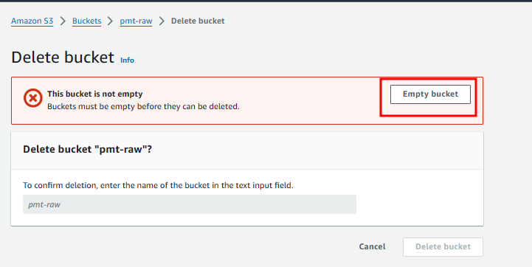The width and height of the screenshot is (532, 267).
Task: Click the chevron after Amazon S3 breadcrumb
Action: 63,21
